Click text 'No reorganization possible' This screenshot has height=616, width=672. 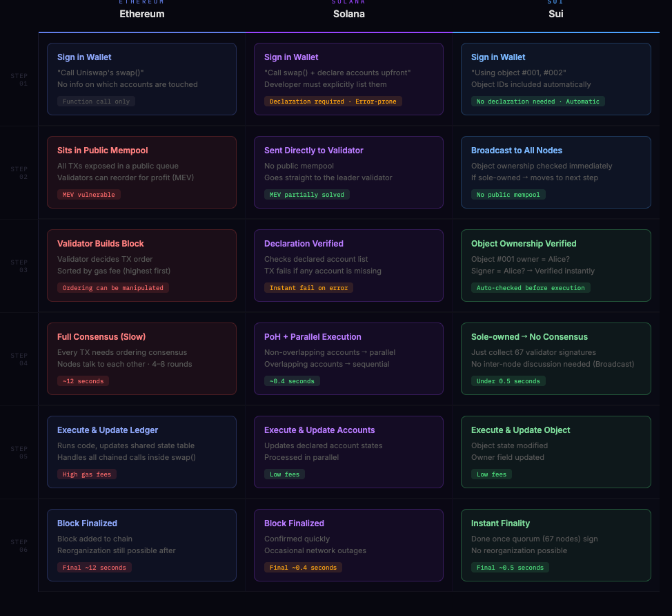point(519,550)
